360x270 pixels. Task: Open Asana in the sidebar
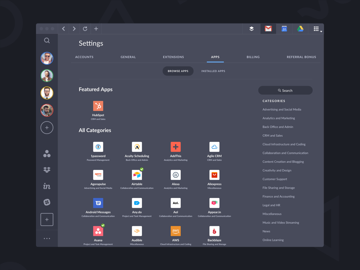(47, 154)
